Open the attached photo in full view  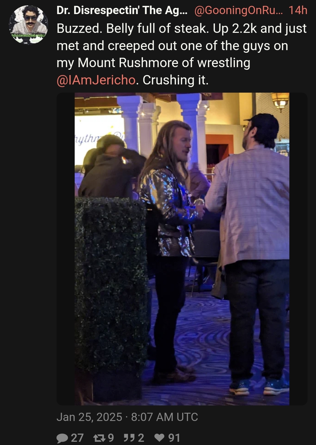(182, 249)
